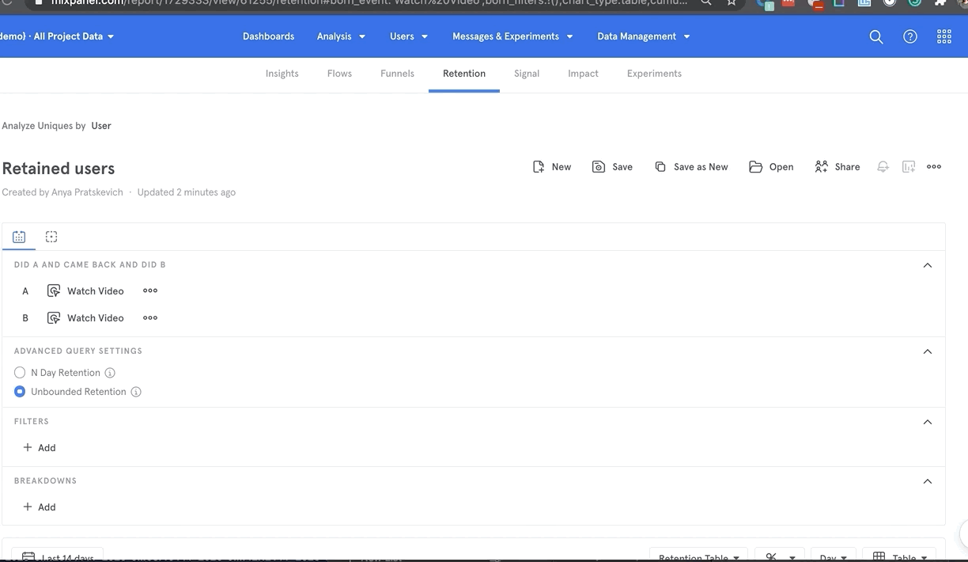Select Unbounded Retention radio button
Viewport: 968px width, 562px height.
pos(20,392)
